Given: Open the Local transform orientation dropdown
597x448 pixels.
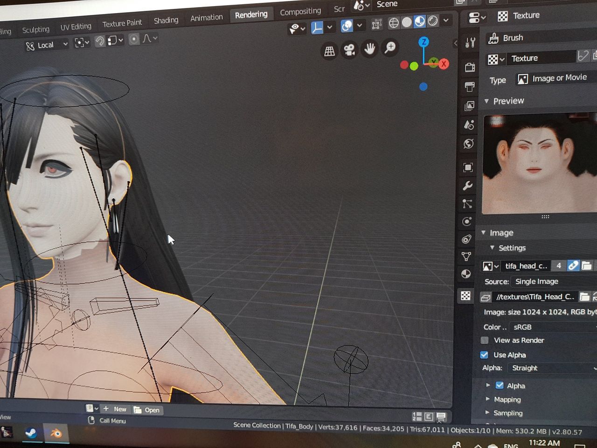Looking at the screenshot, I should [46, 45].
